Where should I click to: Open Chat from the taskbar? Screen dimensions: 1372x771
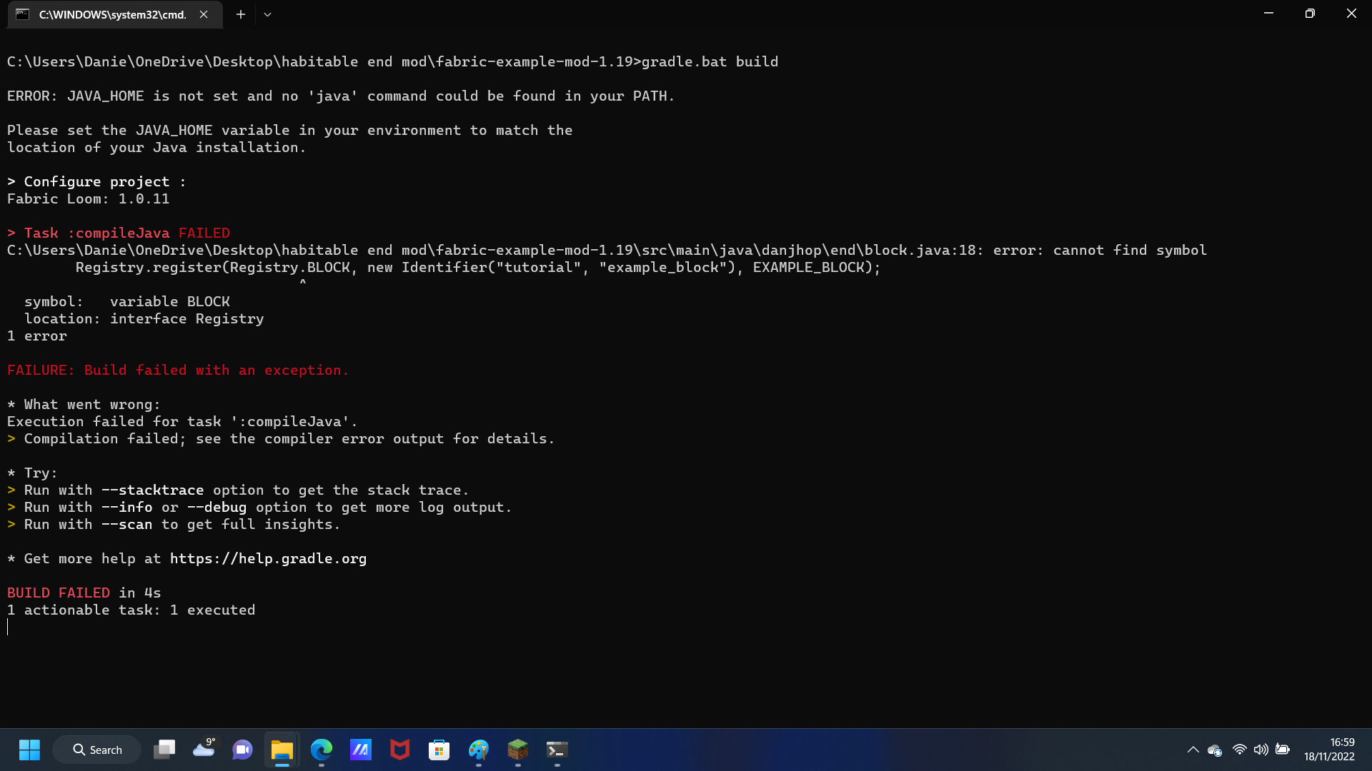pos(242,750)
